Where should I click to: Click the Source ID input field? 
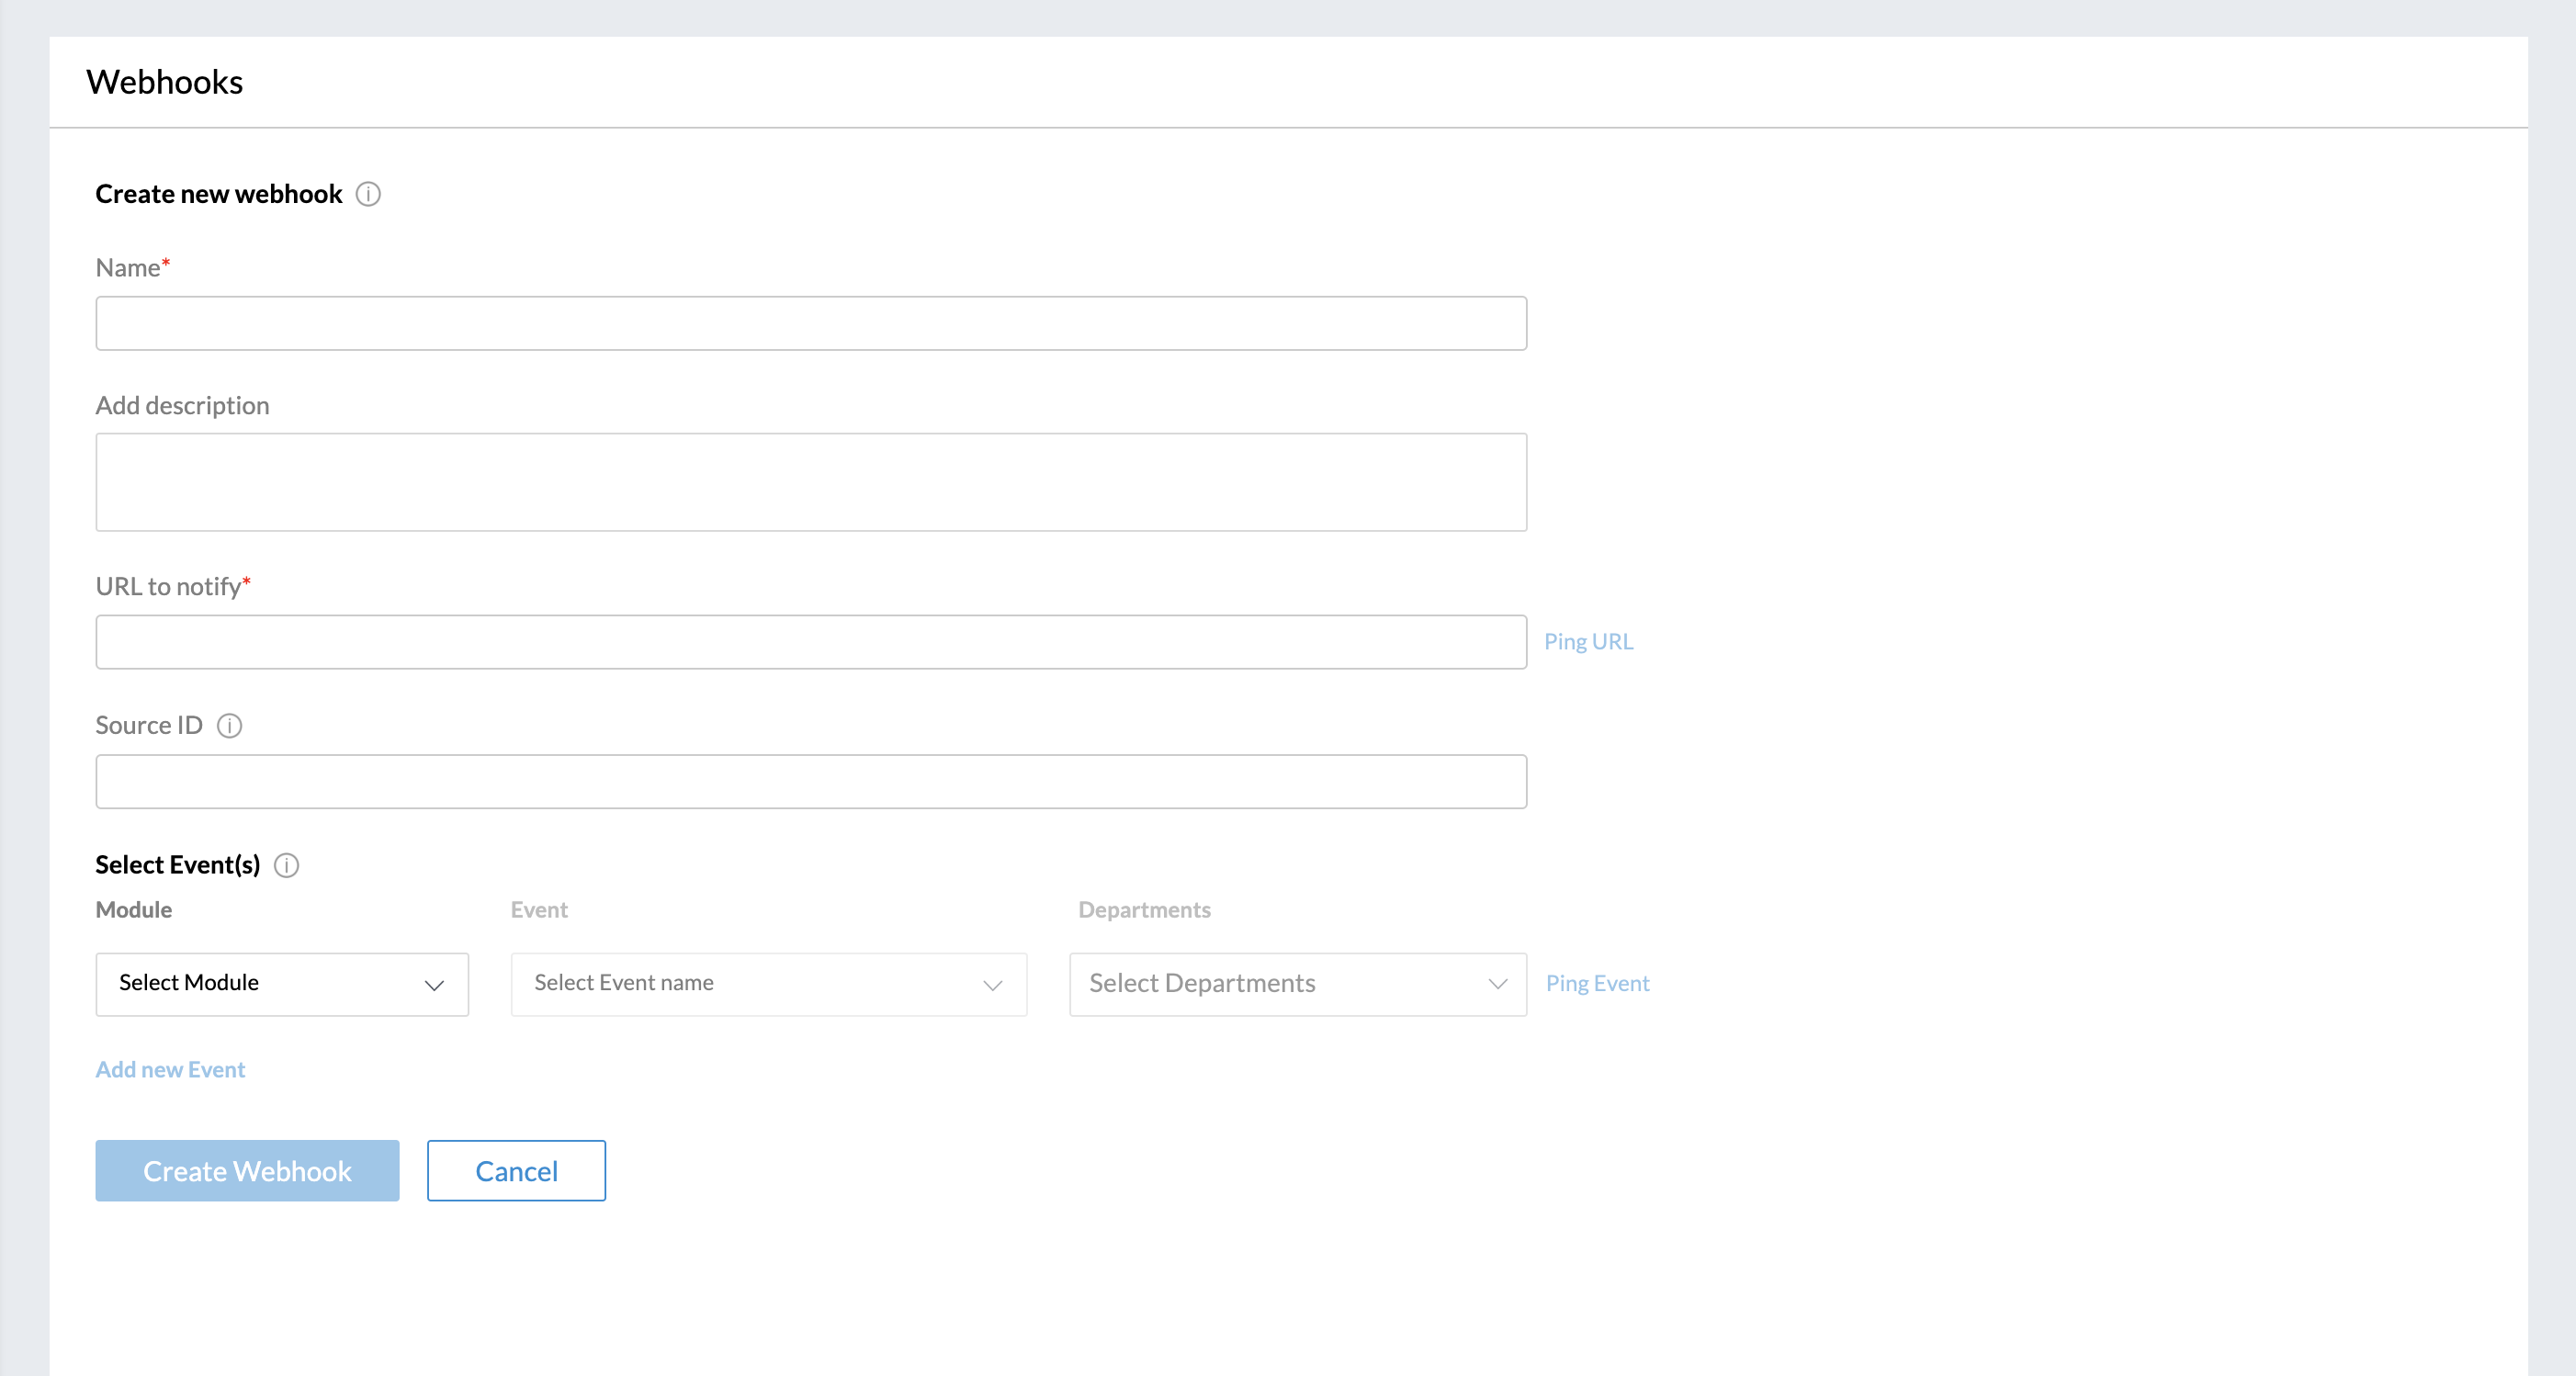(810, 781)
